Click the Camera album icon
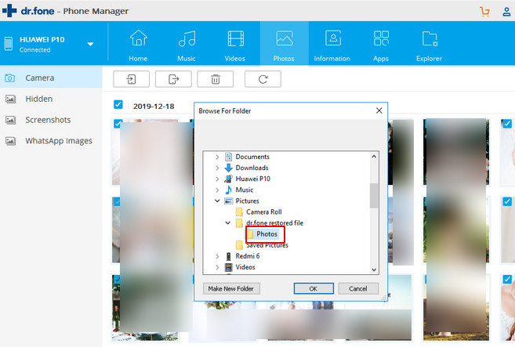Viewport: 515px width, 347px height. point(10,78)
